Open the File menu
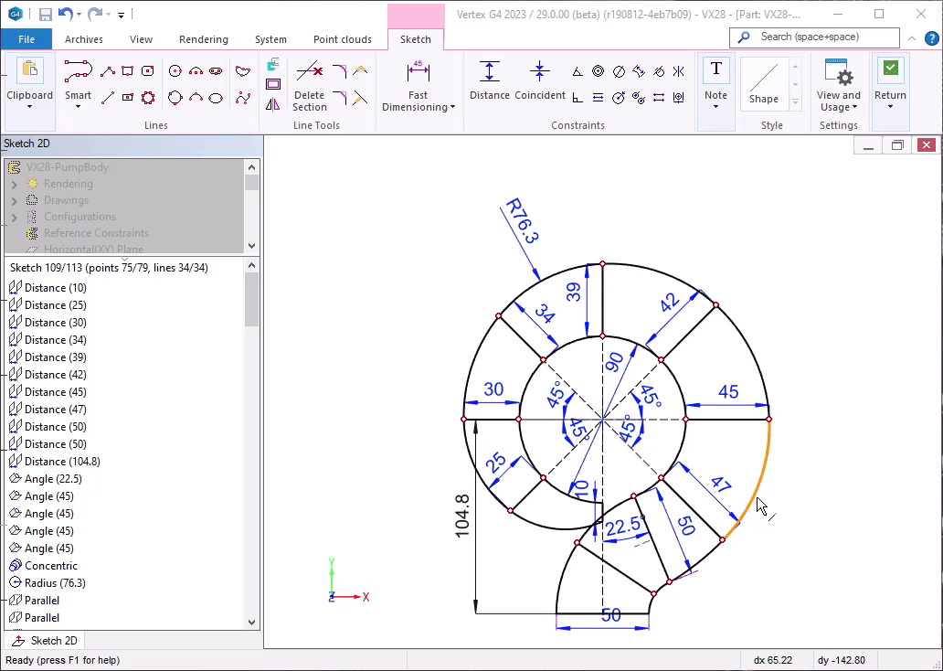The image size is (943, 671). [26, 39]
